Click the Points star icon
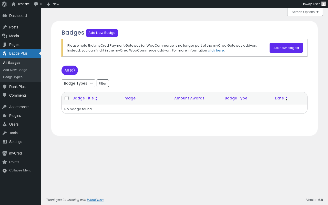This screenshot has height=205, width=328. click(x=5, y=162)
